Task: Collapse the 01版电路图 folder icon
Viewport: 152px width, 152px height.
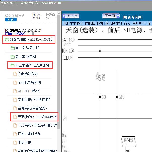Action: 7,40
